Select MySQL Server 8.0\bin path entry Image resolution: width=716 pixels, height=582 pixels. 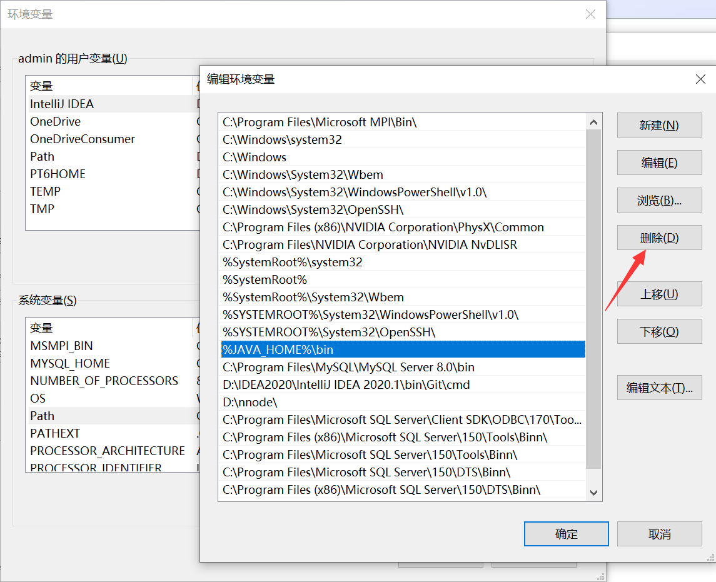pyautogui.click(x=403, y=367)
